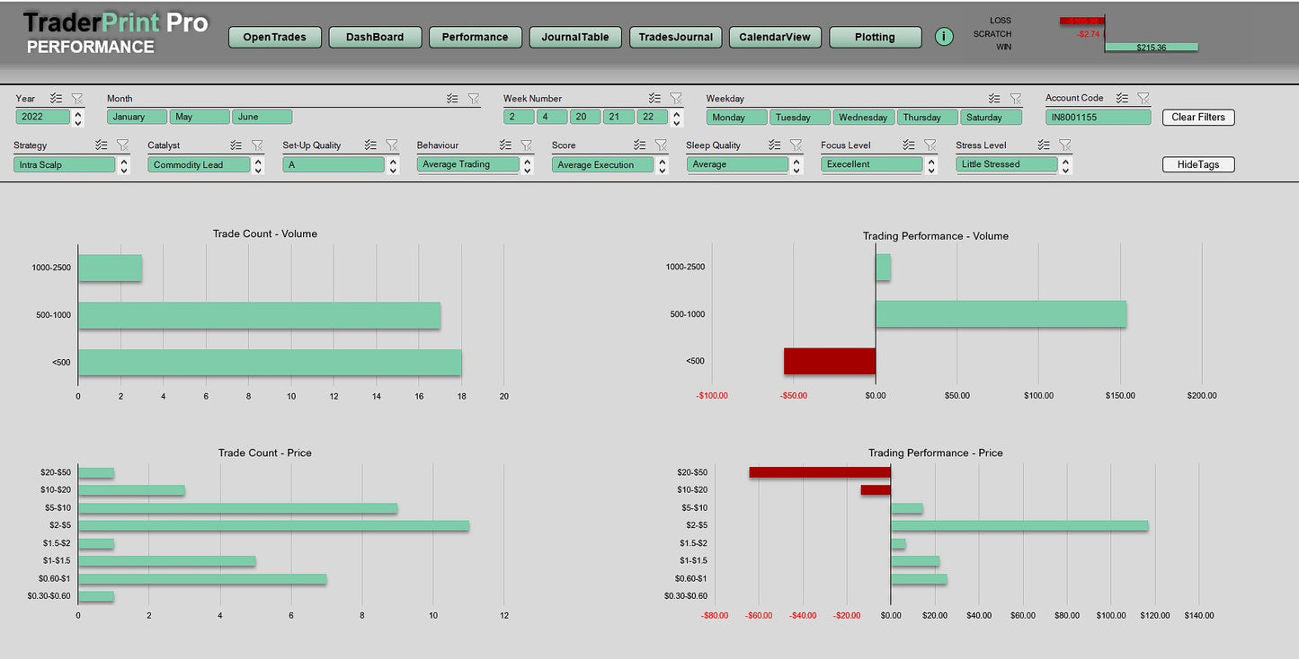Clear the Stress Level slicer filter
The image size is (1299, 659).
1064,145
